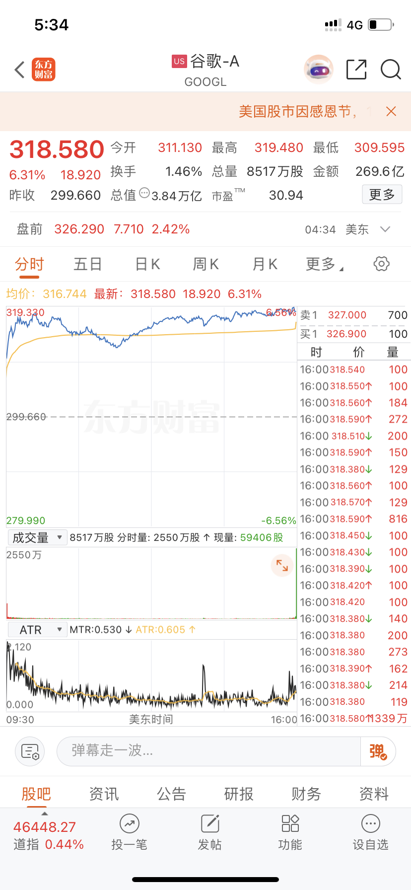
Task: Tap the main price 318.580
Action: point(57,149)
